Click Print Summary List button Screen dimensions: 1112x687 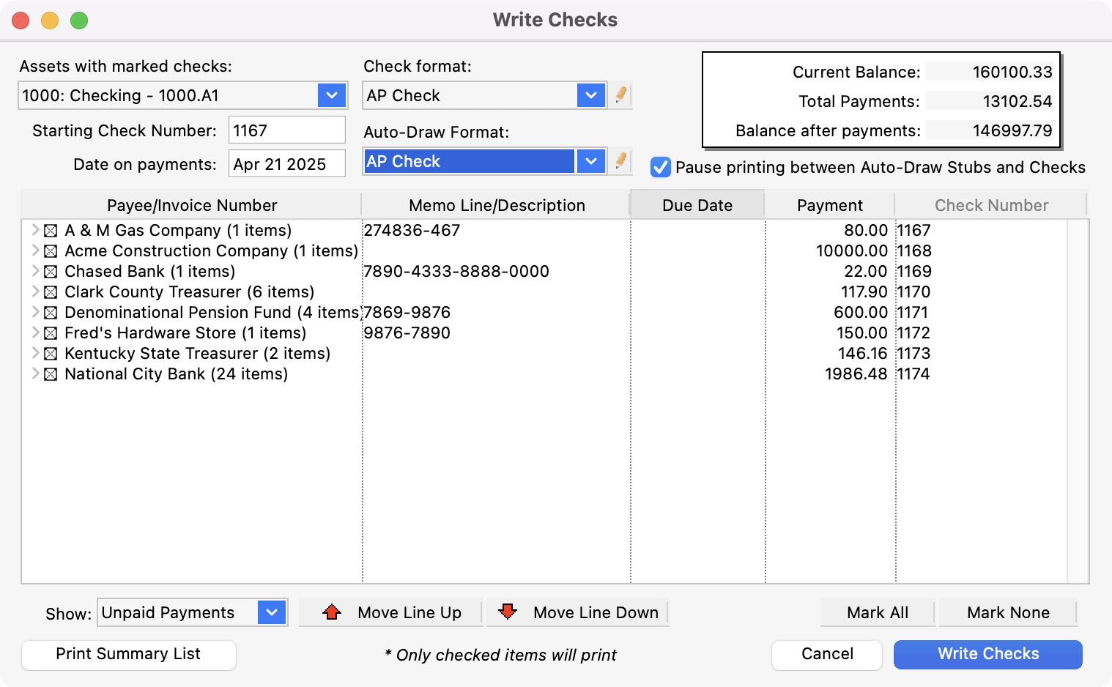coord(128,654)
